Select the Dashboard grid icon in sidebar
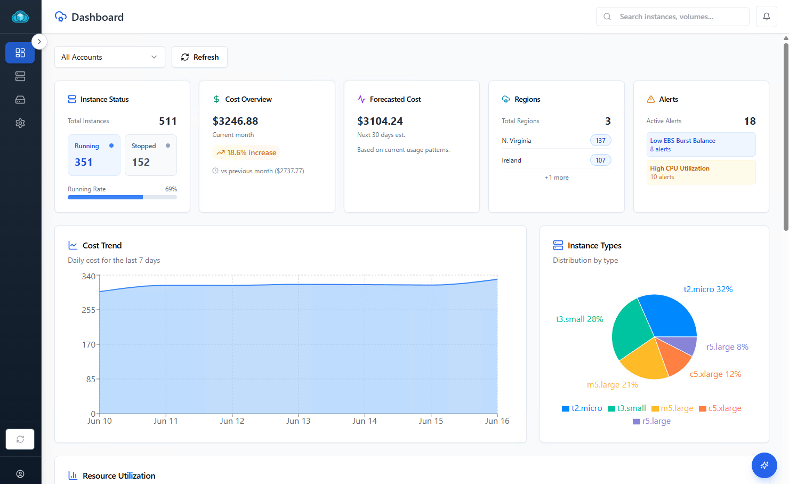This screenshot has width=789, height=484. [20, 53]
